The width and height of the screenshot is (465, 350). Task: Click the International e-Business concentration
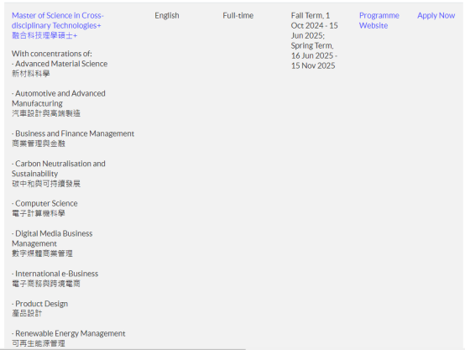[x=55, y=274]
